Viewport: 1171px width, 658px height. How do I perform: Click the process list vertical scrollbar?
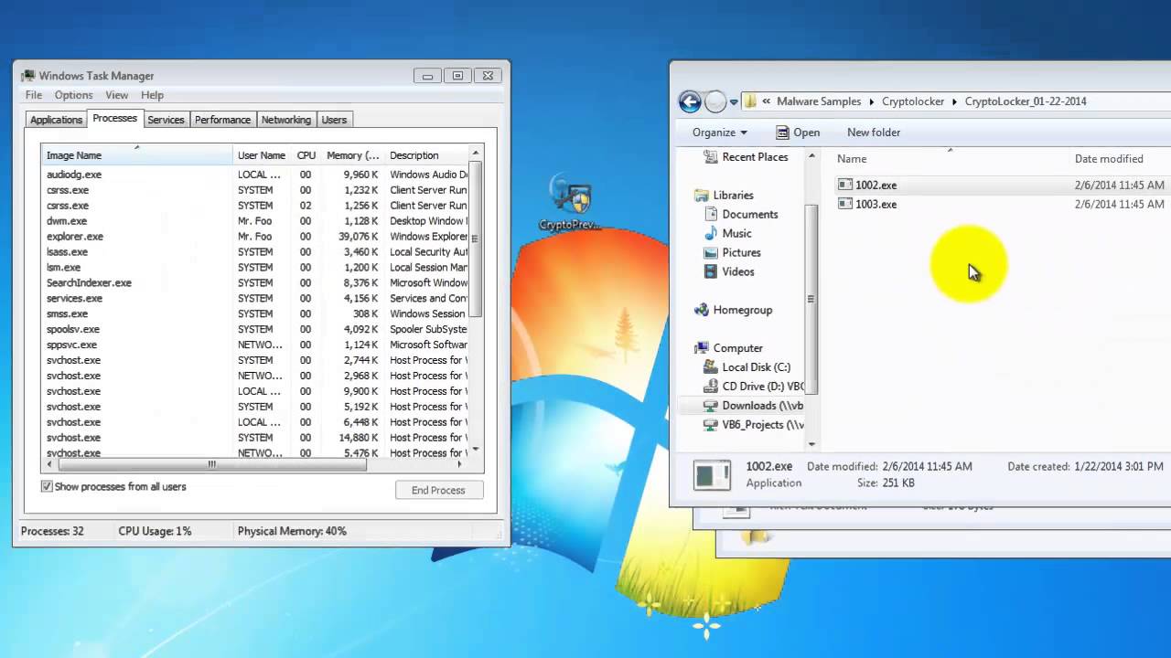coord(476,240)
